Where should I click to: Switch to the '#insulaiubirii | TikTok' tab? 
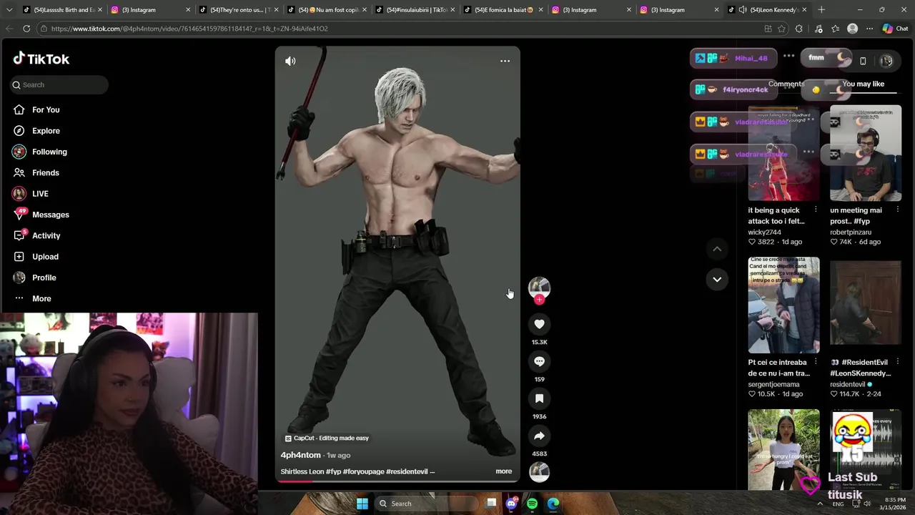(x=416, y=10)
